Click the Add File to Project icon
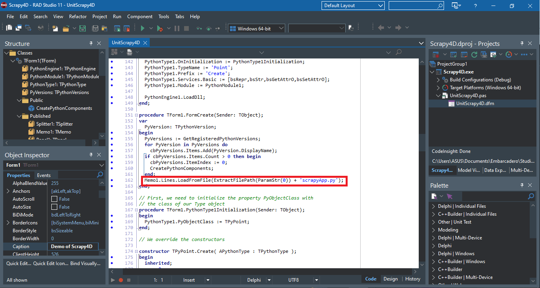This screenshot has height=288, width=540. point(117,28)
